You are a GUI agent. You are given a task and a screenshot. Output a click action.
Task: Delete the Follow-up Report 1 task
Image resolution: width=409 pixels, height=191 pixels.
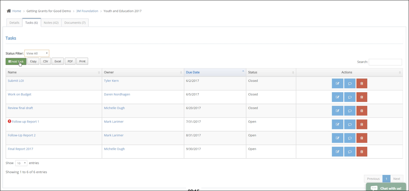coord(362,124)
